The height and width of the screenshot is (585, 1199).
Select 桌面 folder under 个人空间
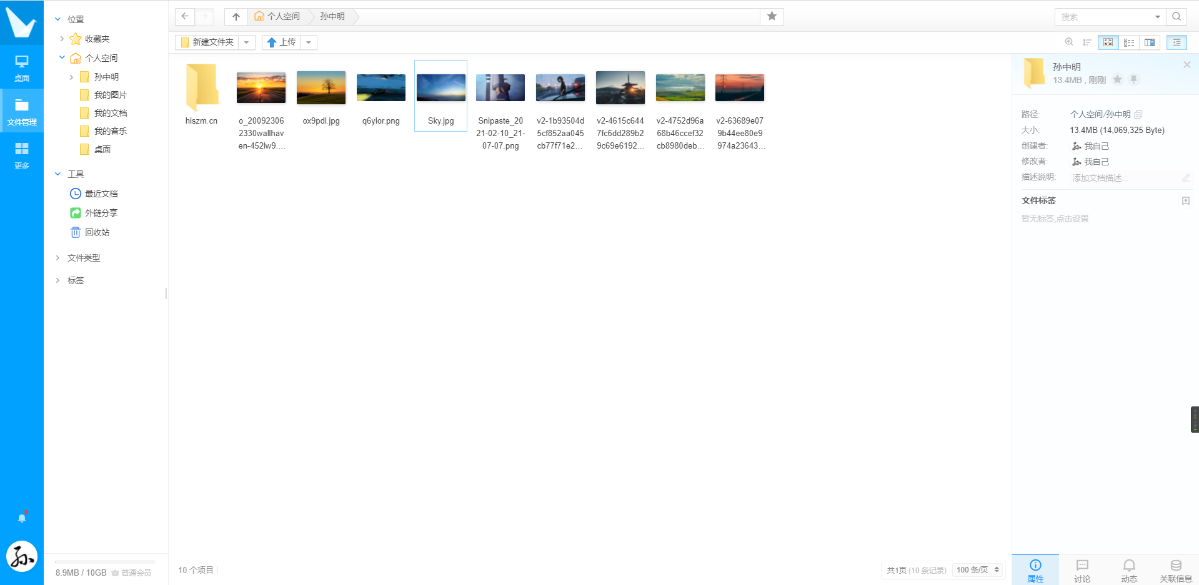tap(96, 149)
